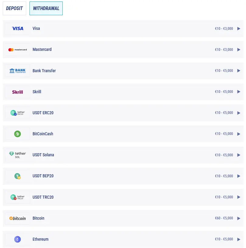Select the USDT Solana method name
The width and height of the screenshot is (246, 248).
pos(43,155)
